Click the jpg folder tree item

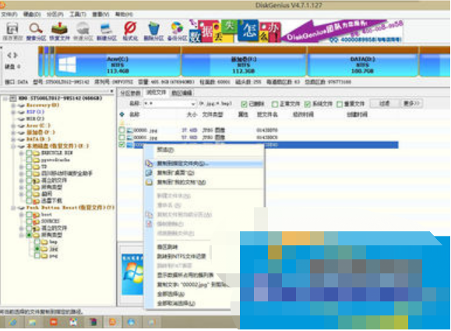[50, 249]
